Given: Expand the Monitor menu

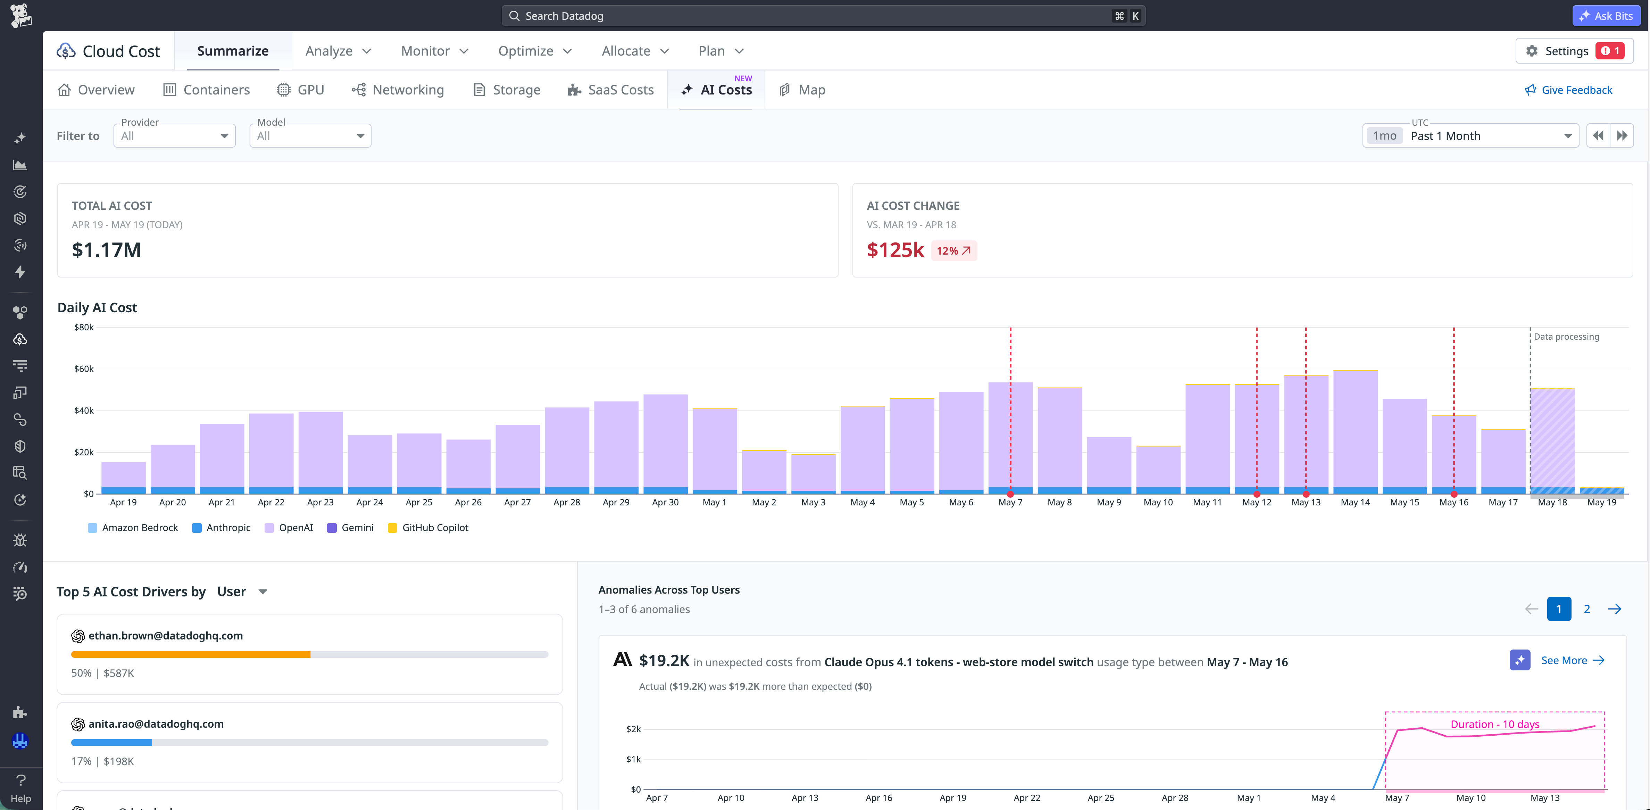Looking at the screenshot, I should click(x=435, y=51).
